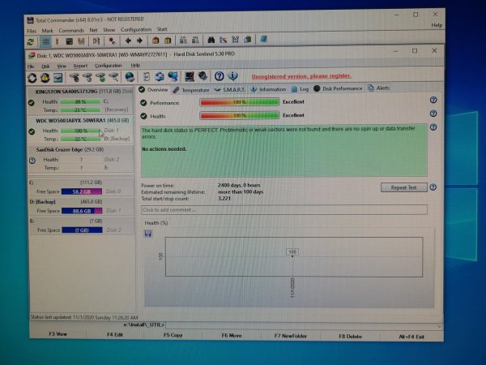486x365 pixels.
Task: Click F8 Delete button in Total Commander
Action: click(x=350, y=337)
